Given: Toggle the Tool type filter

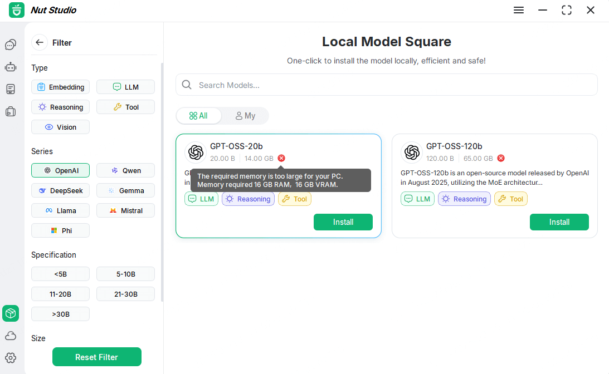Looking at the screenshot, I should click(125, 107).
